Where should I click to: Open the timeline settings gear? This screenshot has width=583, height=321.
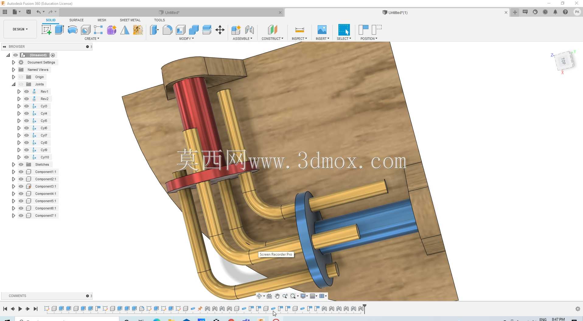578,309
